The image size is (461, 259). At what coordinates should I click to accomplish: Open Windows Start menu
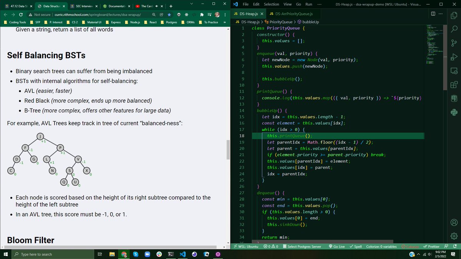click(x=6, y=254)
